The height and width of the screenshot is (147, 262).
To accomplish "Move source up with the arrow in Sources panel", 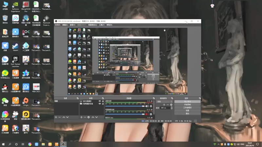I will tap(93, 117).
